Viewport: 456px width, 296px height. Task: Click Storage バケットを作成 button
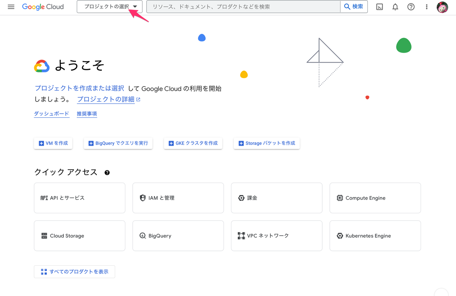pyautogui.click(x=267, y=143)
